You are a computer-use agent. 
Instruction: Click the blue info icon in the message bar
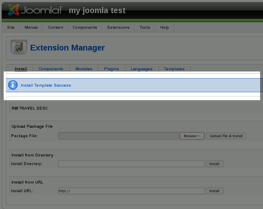13,85
